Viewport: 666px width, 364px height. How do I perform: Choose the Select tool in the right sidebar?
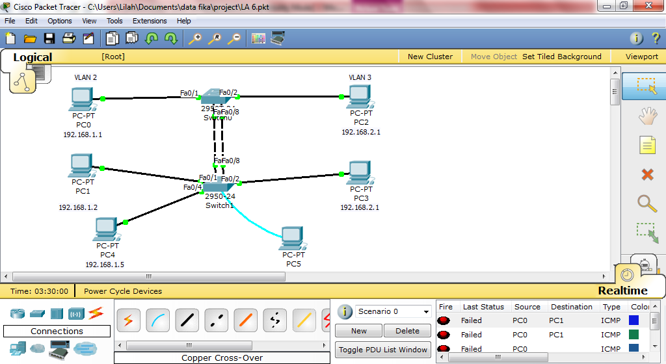(647, 86)
